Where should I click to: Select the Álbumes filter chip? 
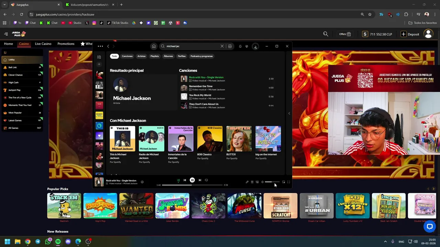tap(168, 56)
